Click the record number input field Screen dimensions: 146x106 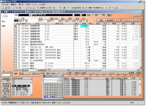(x=32, y=70)
